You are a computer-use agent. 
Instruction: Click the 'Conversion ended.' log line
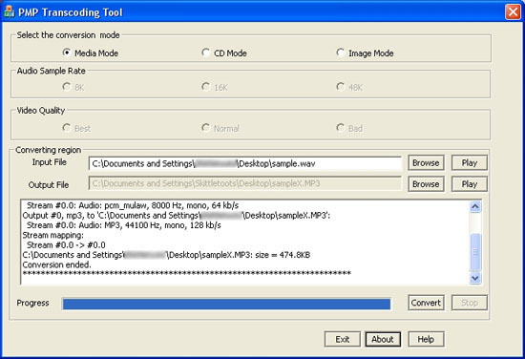coord(56,264)
